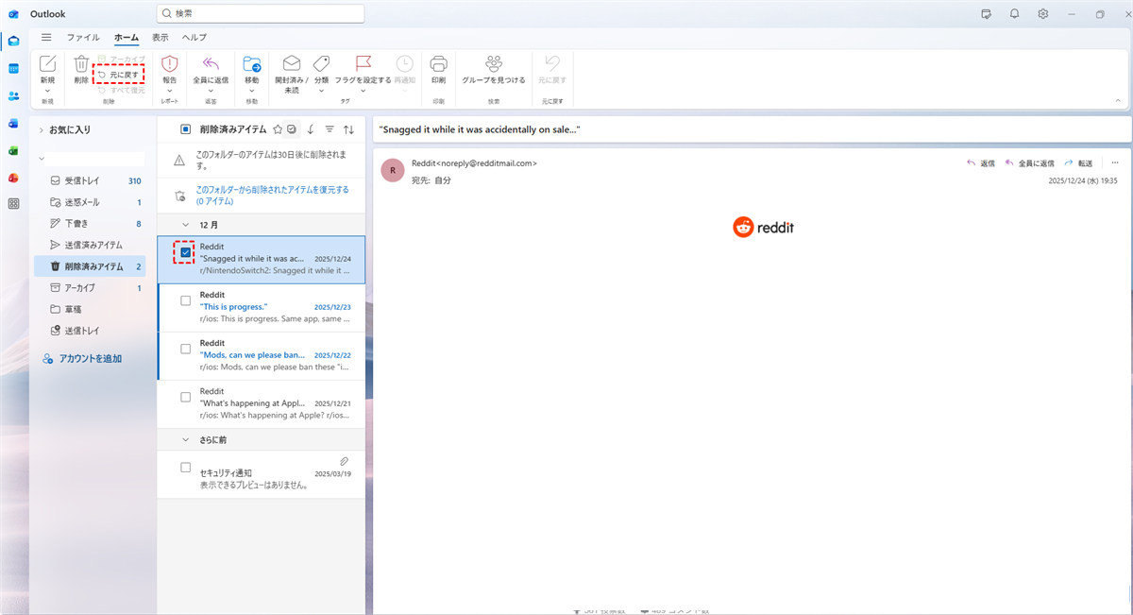Screen dimensions: 1133x615
Task: Click the 新規 (New mail) compose icon
Action: click(x=47, y=64)
